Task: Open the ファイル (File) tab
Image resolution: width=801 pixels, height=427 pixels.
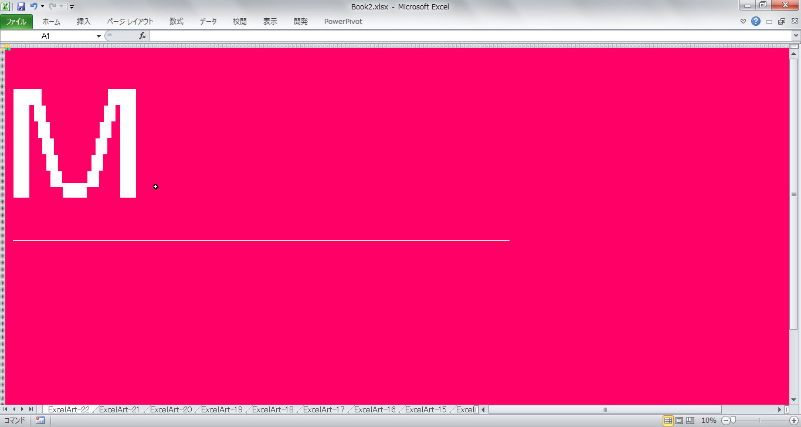Action: coord(16,22)
